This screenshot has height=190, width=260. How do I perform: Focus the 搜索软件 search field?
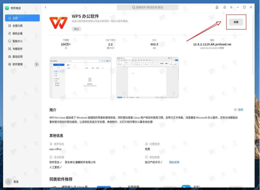[148, 8]
